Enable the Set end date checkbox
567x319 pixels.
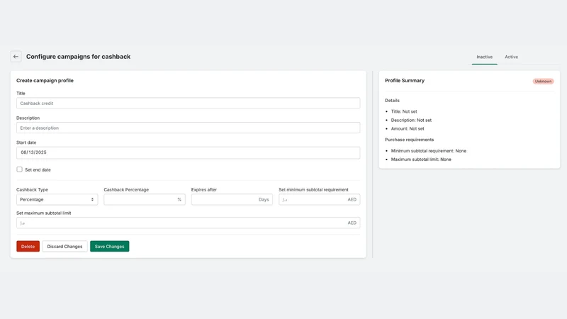[x=20, y=169]
